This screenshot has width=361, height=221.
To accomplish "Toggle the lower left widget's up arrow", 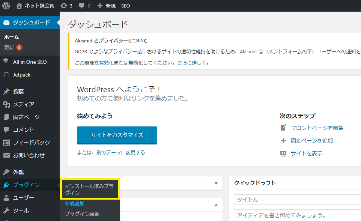I will 216,205.
